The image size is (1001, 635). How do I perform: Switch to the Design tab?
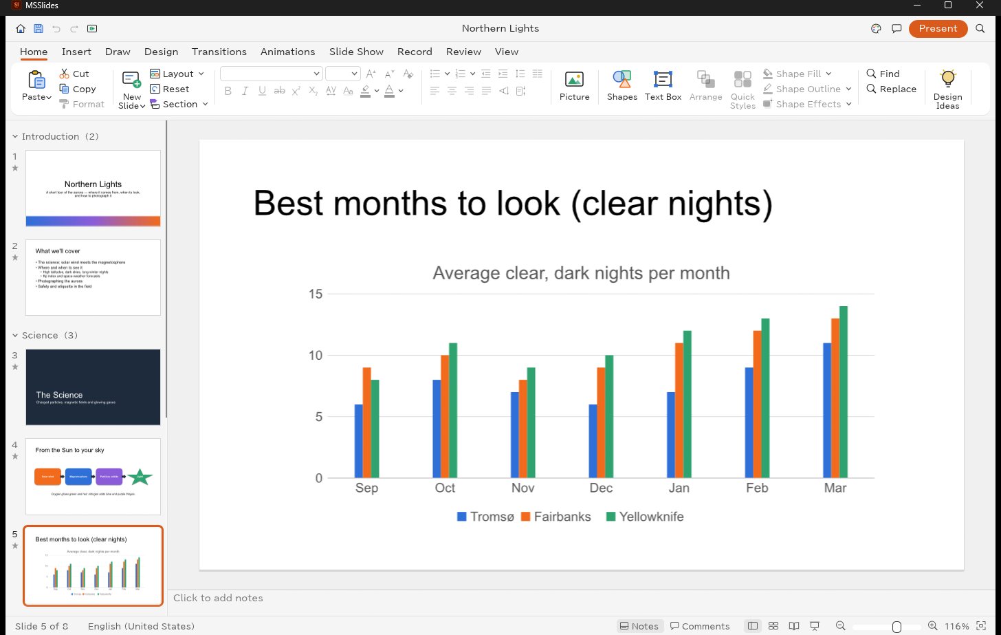[x=161, y=52]
